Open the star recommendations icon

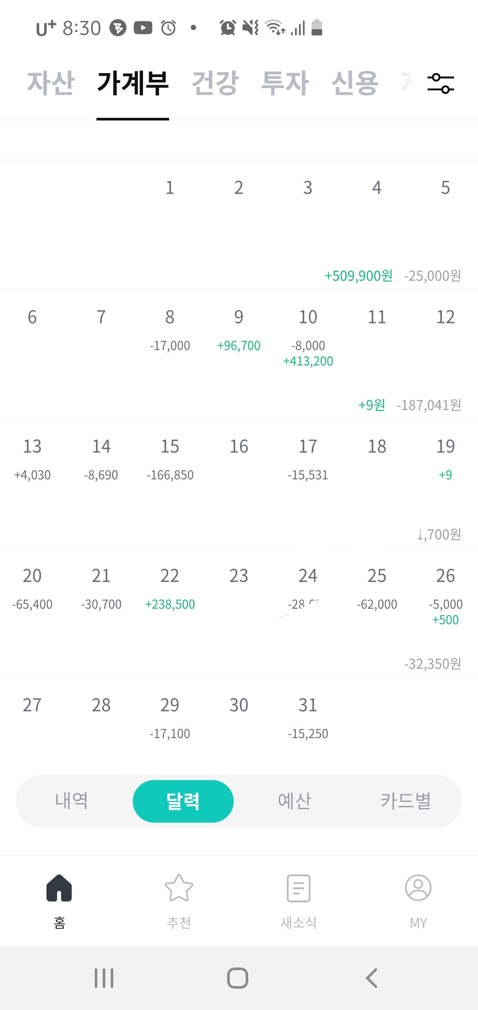(x=179, y=889)
